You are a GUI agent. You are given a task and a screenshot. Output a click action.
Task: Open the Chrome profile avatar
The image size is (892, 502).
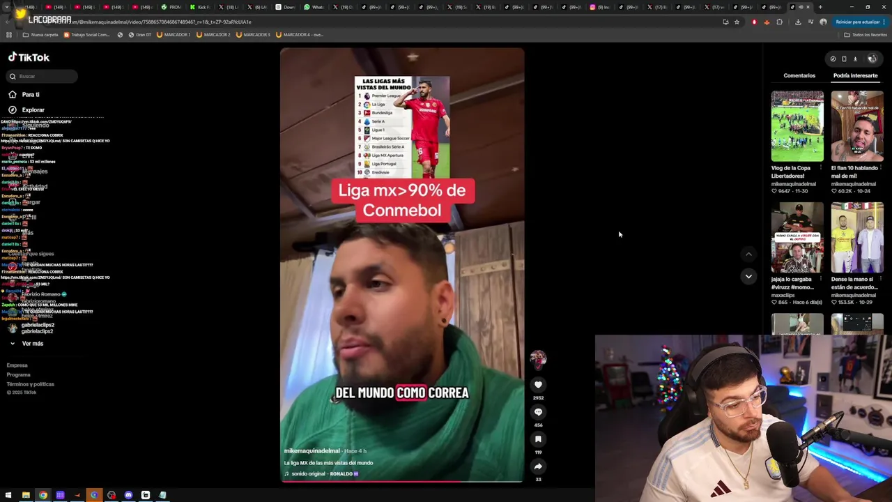tap(823, 22)
